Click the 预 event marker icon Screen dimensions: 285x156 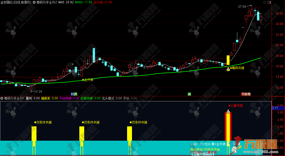243,94
